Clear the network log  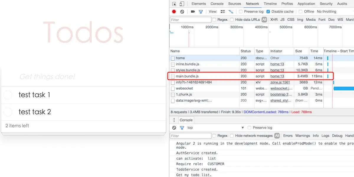182,12
